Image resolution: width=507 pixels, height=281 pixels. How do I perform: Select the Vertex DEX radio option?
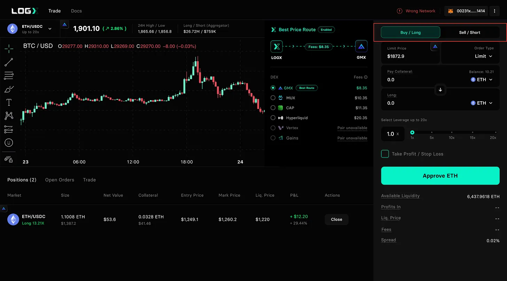[x=273, y=128]
